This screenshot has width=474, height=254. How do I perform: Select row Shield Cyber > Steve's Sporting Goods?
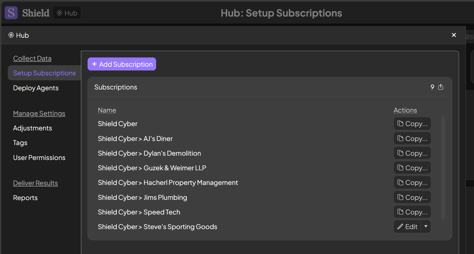click(157, 227)
